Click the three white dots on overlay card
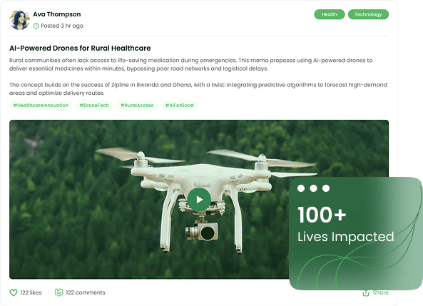Image resolution: width=423 pixels, height=306 pixels. [x=313, y=188]
